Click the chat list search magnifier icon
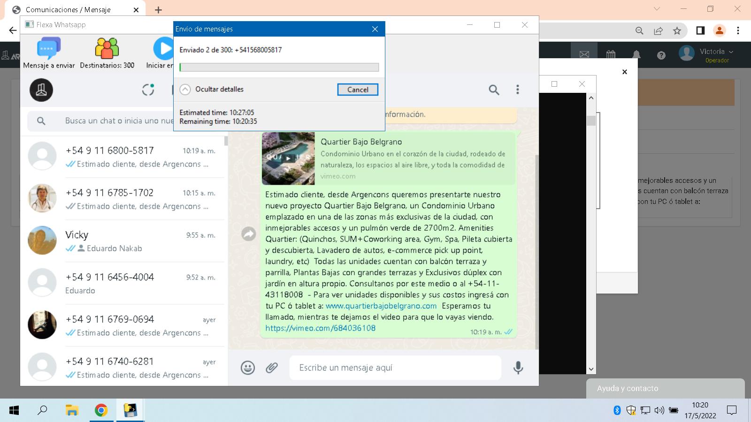The width and height of the screenshot is (751, 422). [41, 121]
